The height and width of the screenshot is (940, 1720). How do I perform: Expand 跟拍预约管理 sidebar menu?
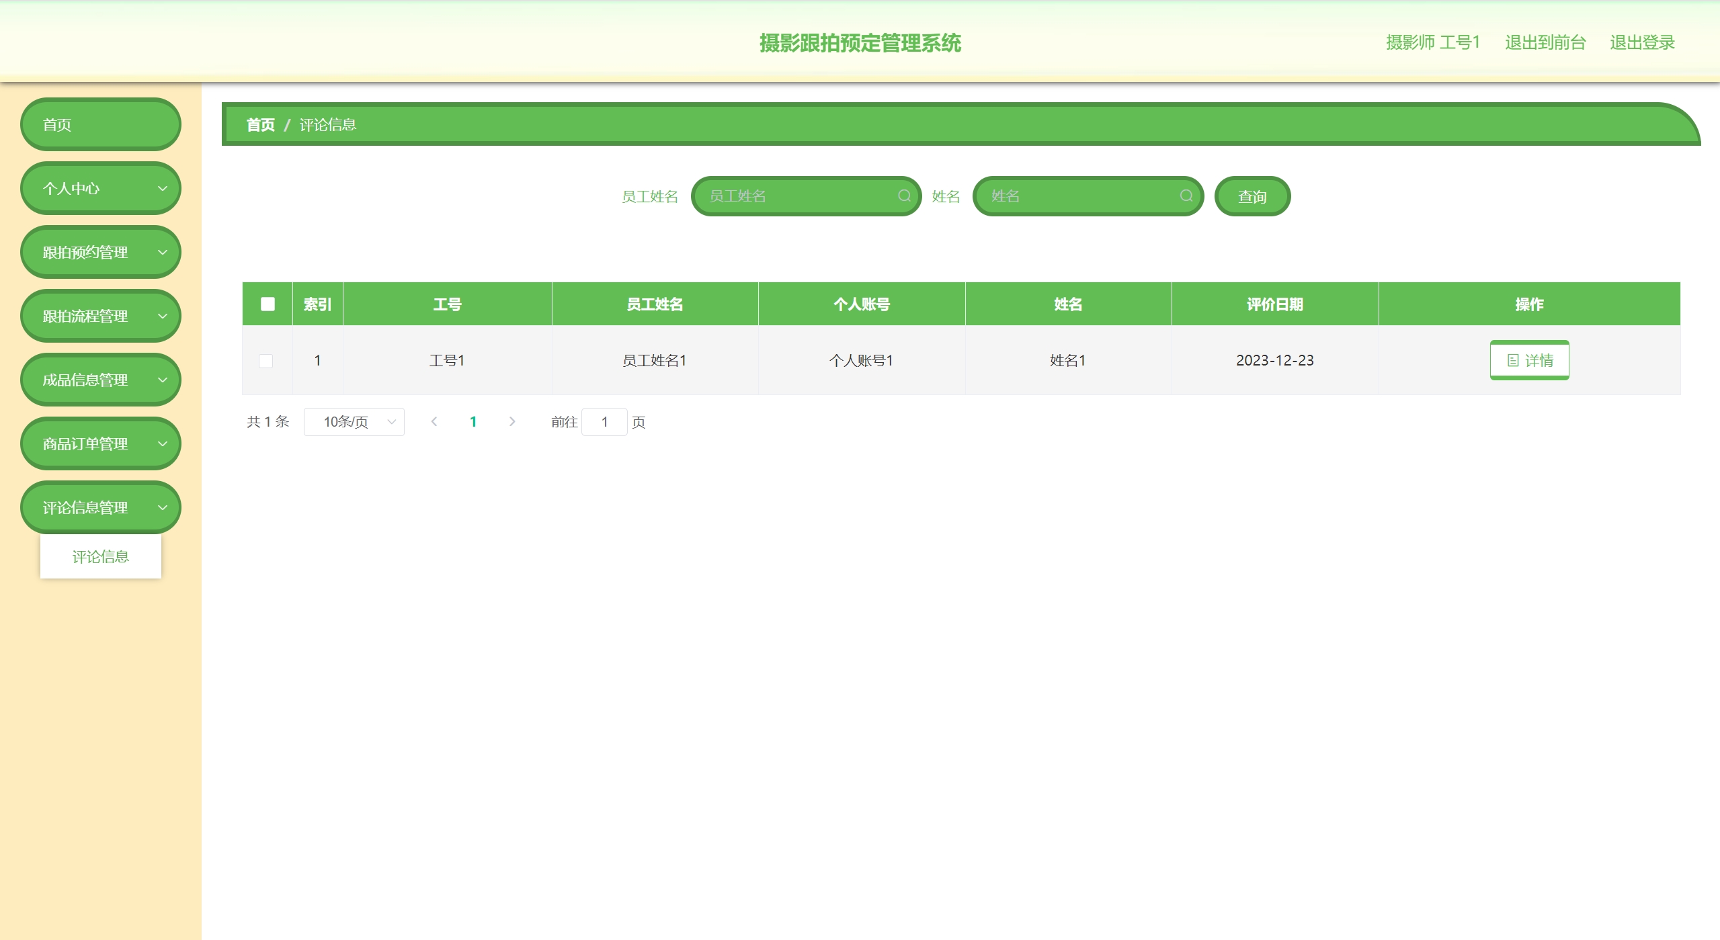[x=101, y=252]
